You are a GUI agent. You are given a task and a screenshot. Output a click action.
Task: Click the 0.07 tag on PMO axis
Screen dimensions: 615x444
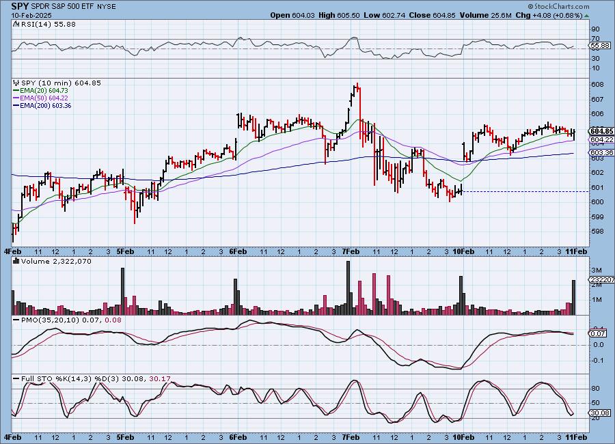pos(598,333)
